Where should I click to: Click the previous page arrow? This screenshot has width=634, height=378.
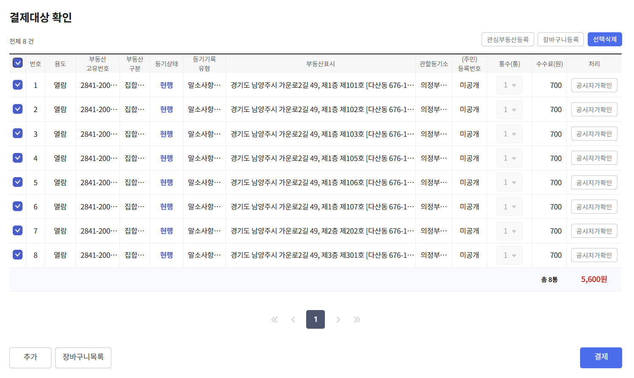pos(293,319)
